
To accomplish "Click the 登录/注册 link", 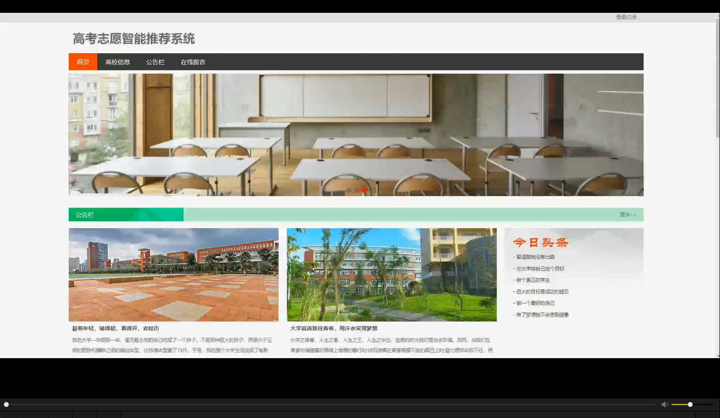I will coord(626,17).
